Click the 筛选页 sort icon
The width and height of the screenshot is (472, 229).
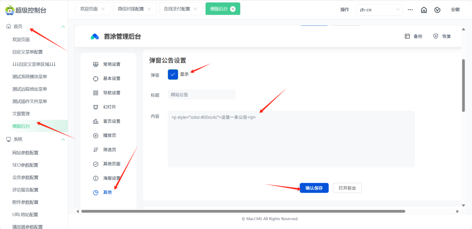coord(96,150)
